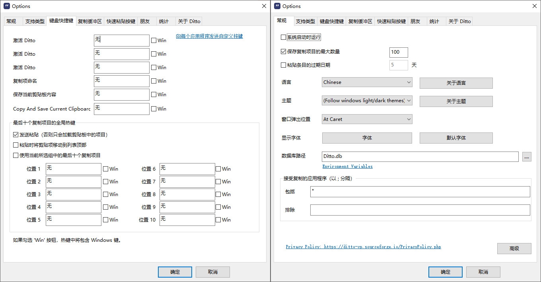Viewport: 541px width, 282px height.
Task: Enable 系统启动时运行 checkbox
Action: point(284,37)
